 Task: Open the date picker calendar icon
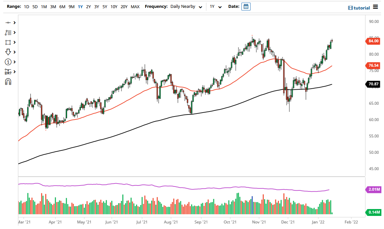pos(246,6)
